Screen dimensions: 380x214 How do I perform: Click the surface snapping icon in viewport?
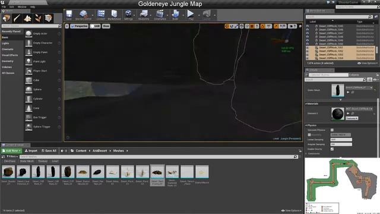(247, 26)
